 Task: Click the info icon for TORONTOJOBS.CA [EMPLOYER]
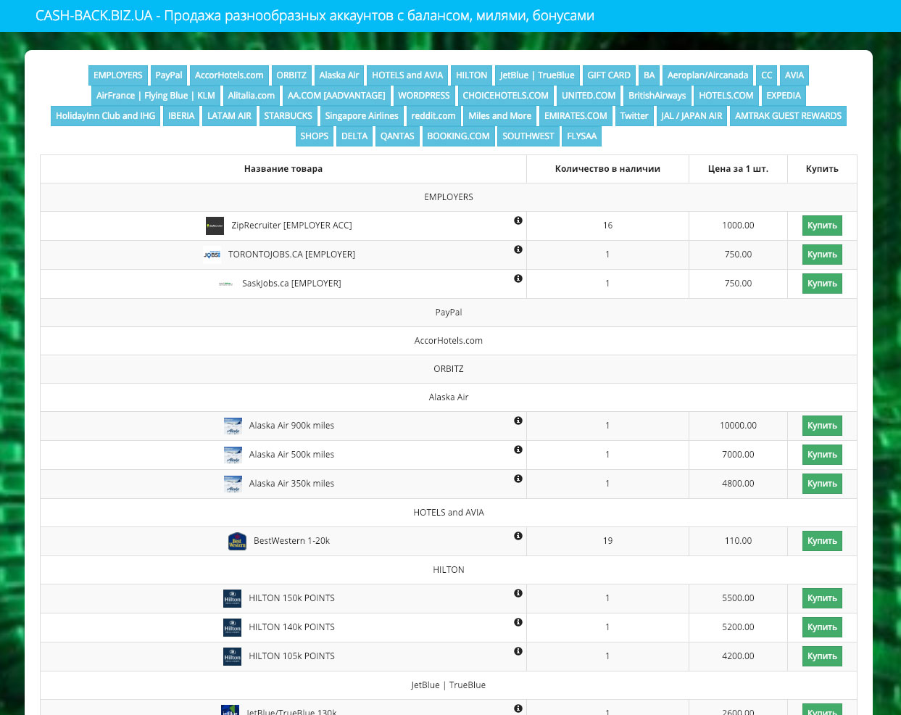(518, 249)
